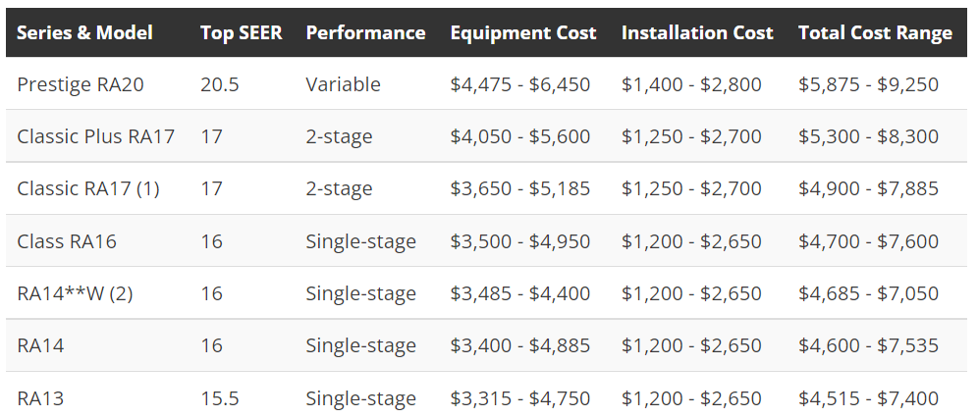
Task: Click the Series & Model column header
Action: point(84,32)
